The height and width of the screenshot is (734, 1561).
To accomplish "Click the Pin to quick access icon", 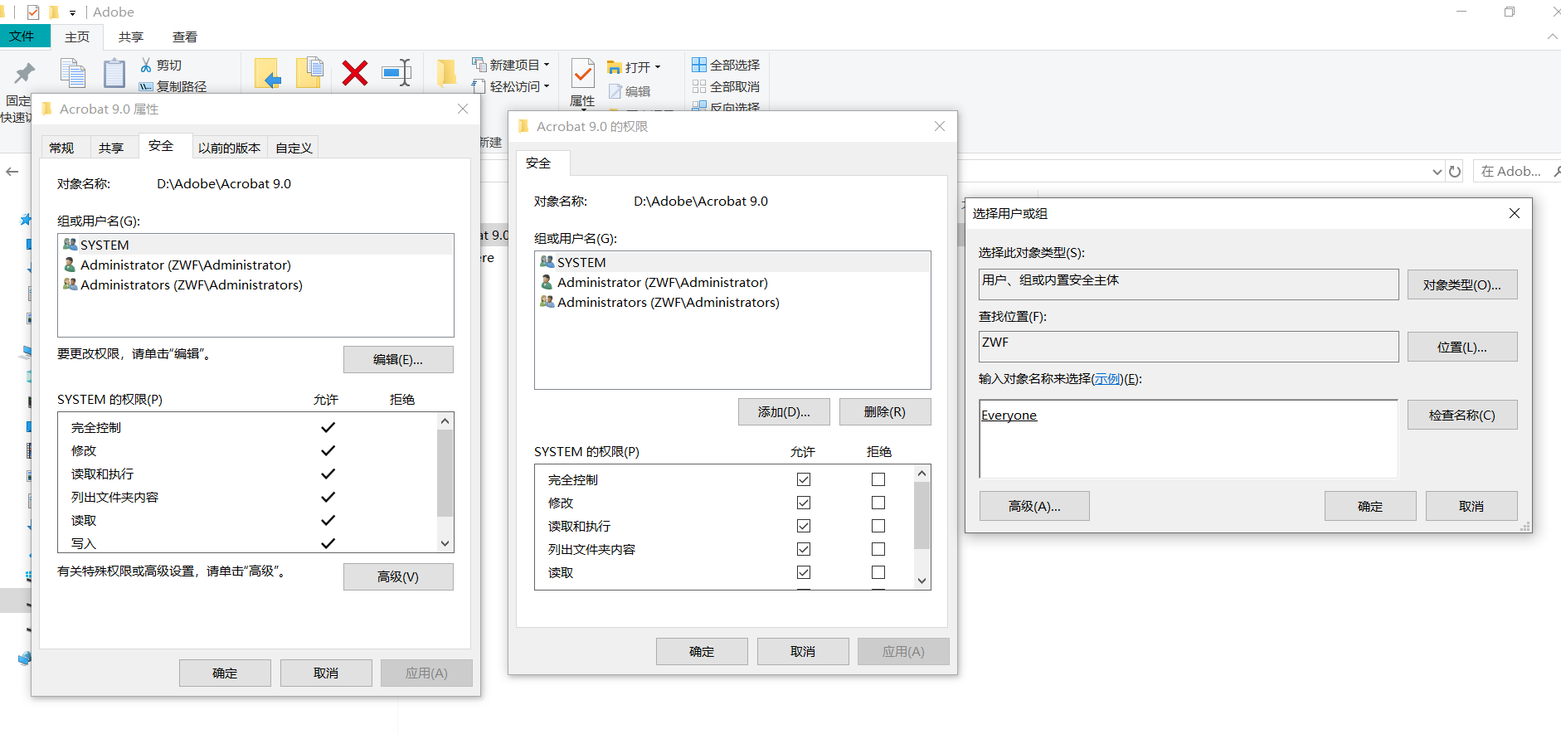I will pyautogui.click(x=24, y=73).
